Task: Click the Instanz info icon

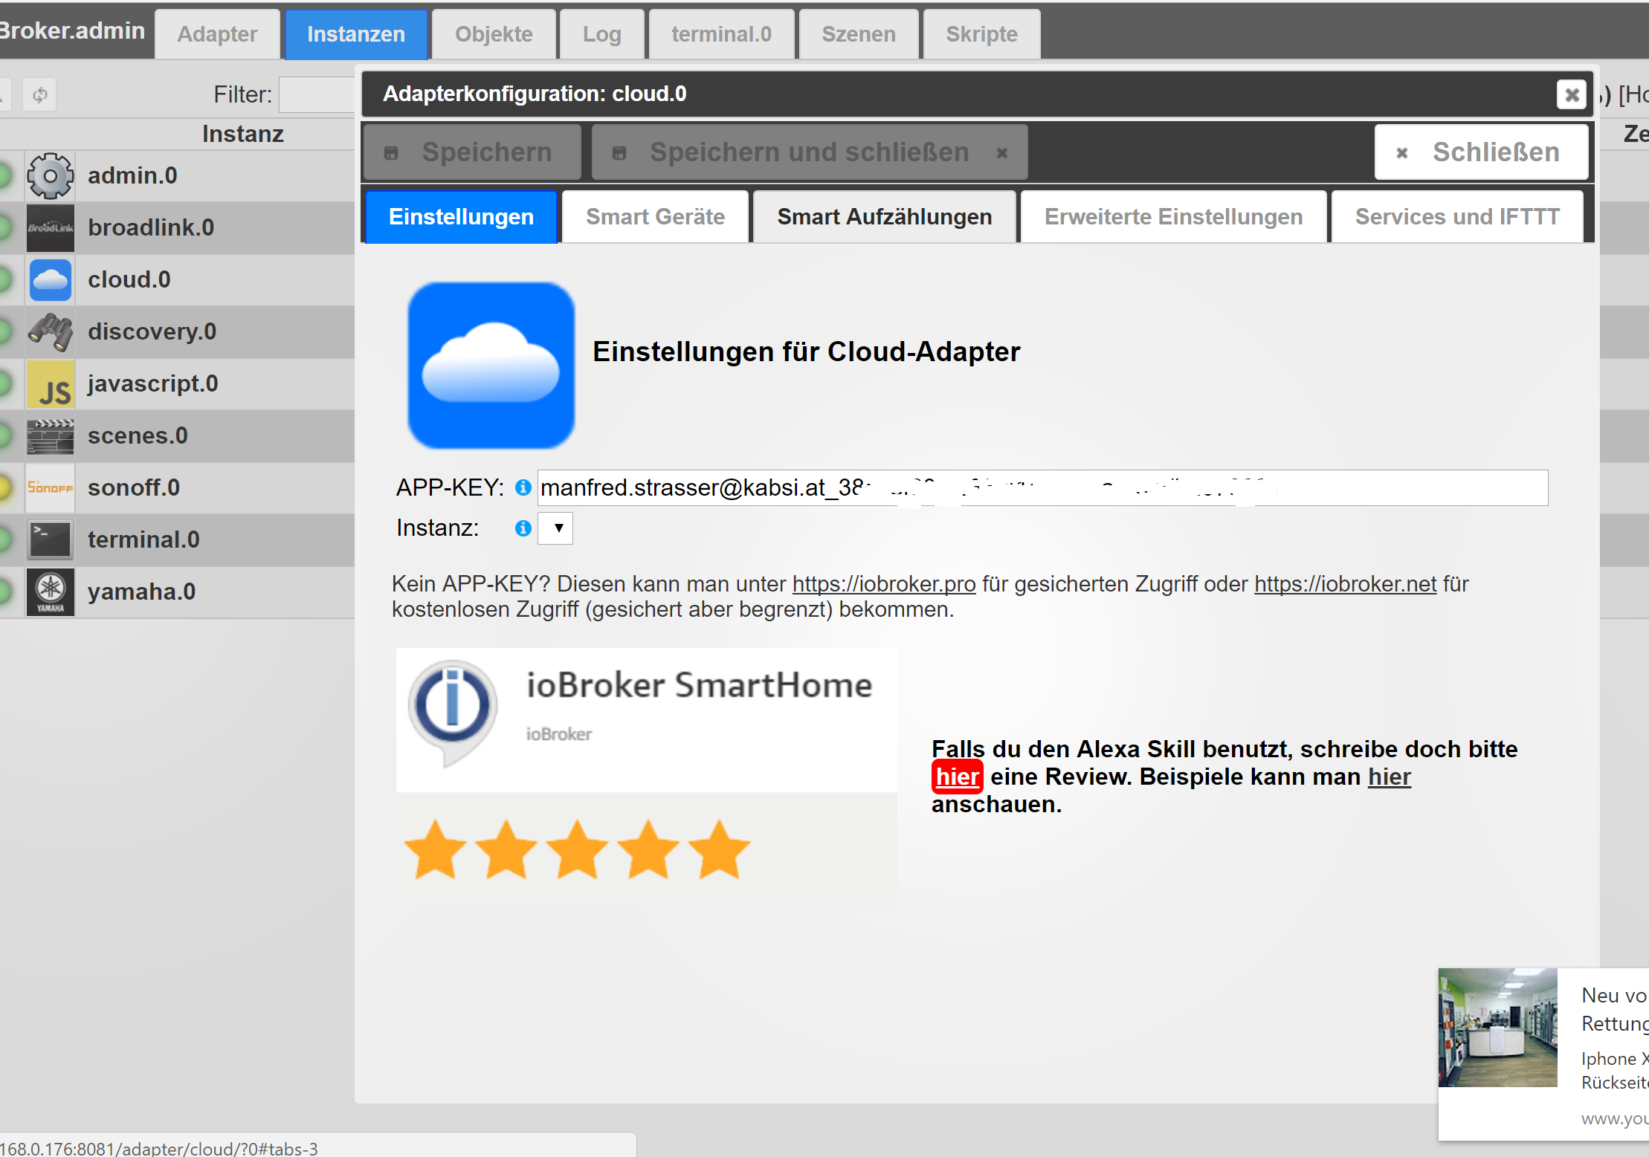Action: tap(523, 528)
